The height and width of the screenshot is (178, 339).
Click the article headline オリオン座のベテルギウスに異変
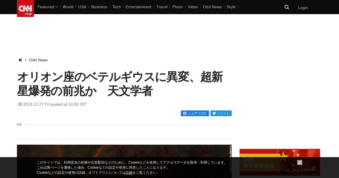(120, 84)
